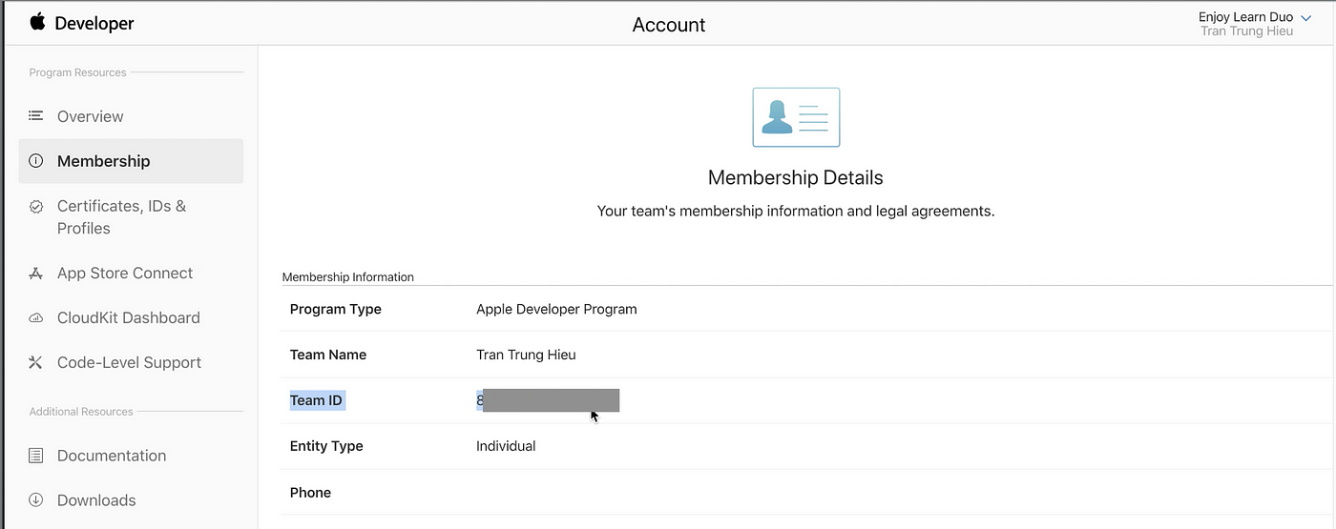Click the App Store Connect icon
The height and width of the screenshot is (529, 1336).
coord(36,274)
